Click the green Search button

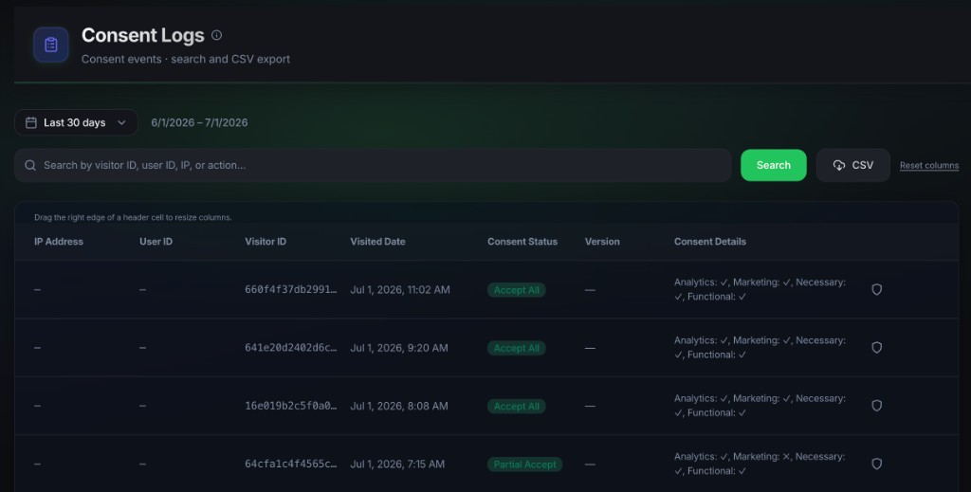774,165
